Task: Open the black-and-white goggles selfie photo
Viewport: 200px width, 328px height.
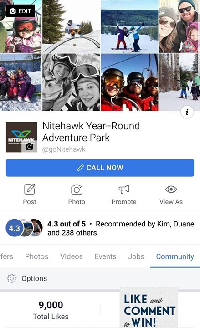Action: (x=72, y=82)
